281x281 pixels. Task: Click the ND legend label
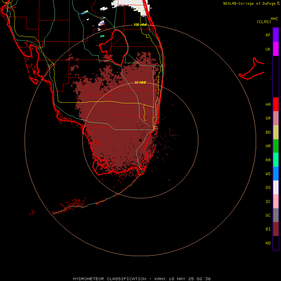click(268, 243)
